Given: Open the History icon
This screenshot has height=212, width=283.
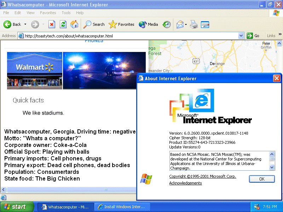Looking at the screenshot, I should (166, 24).
